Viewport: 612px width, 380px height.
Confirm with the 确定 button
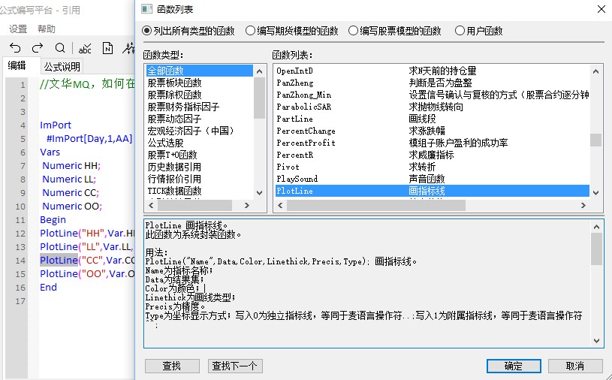click(x=514, y=366)
